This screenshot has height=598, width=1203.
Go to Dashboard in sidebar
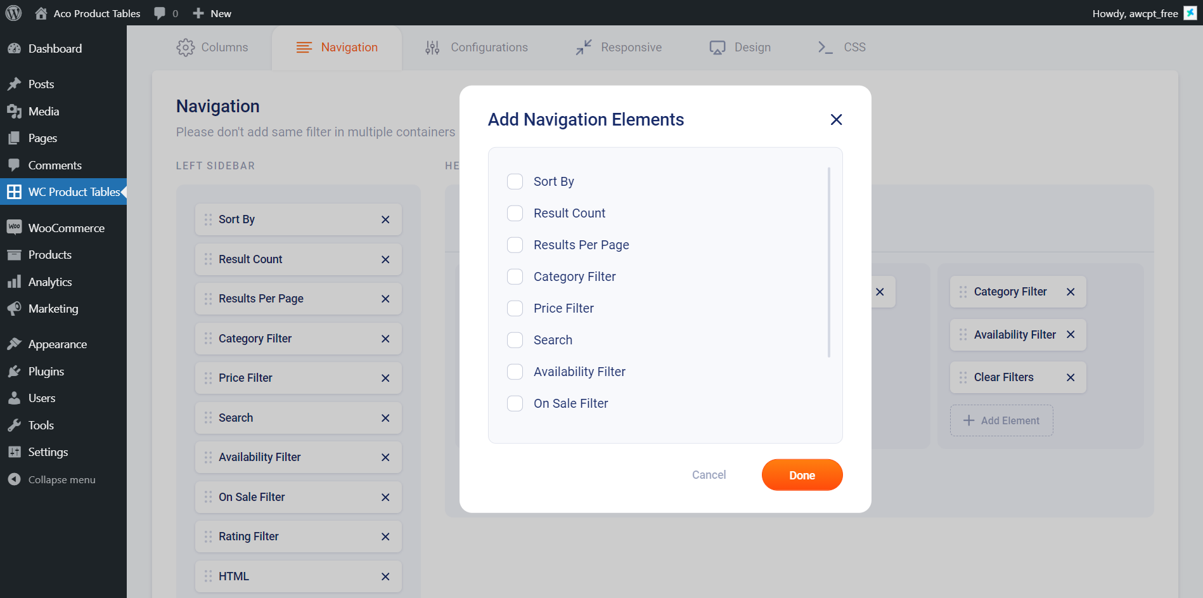point(63,49)
